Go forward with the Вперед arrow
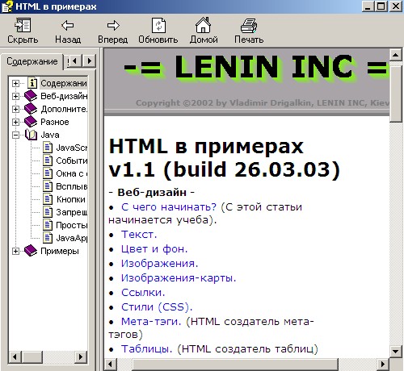The height and width of the screenshot is (371, 404). point(113,25)
